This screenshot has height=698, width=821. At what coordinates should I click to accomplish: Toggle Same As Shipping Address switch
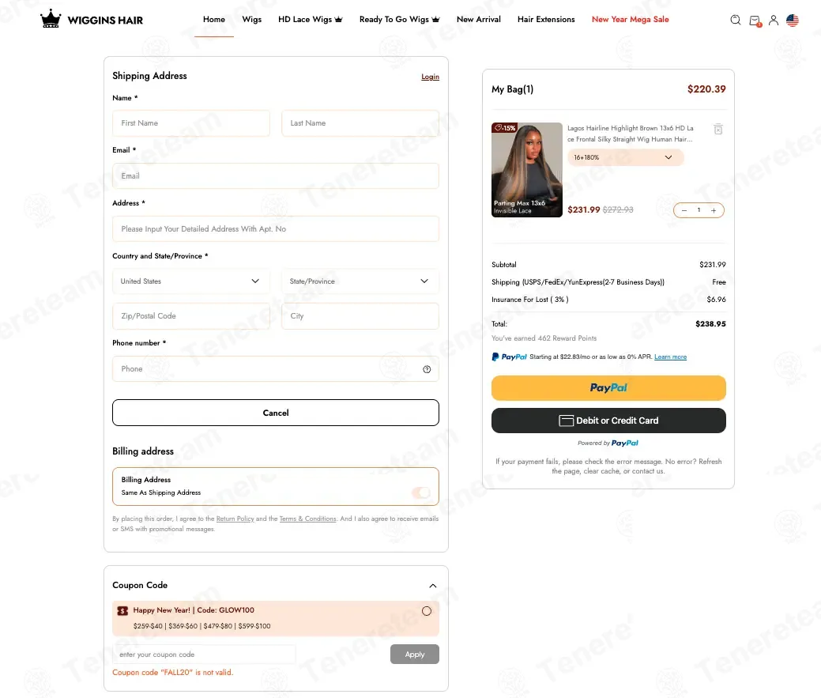[421, 492]
